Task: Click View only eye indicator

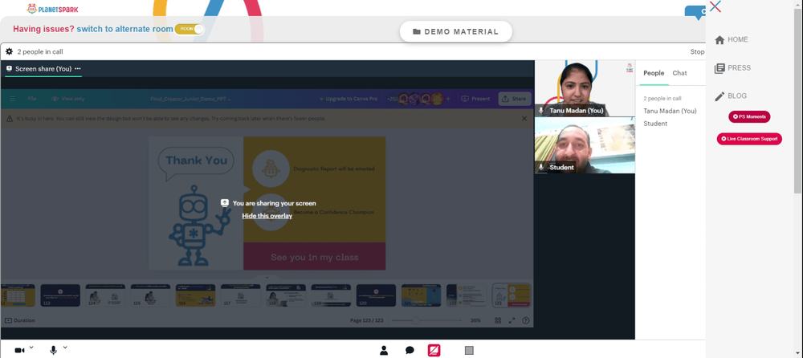Action: tap(67, 99)
